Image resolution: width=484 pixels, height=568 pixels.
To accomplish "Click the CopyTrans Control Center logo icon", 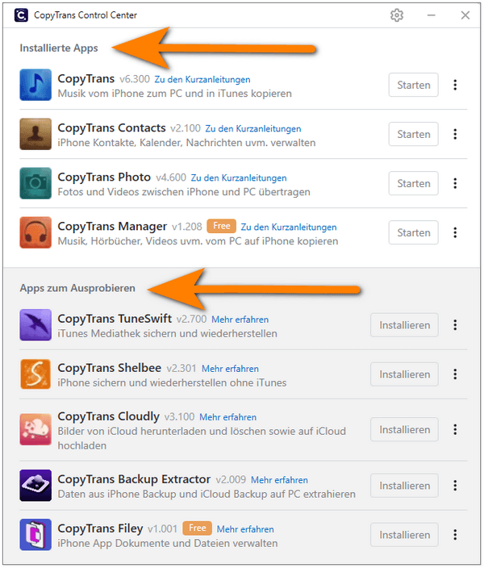I will pyautogui.click(x=21, y=15).
